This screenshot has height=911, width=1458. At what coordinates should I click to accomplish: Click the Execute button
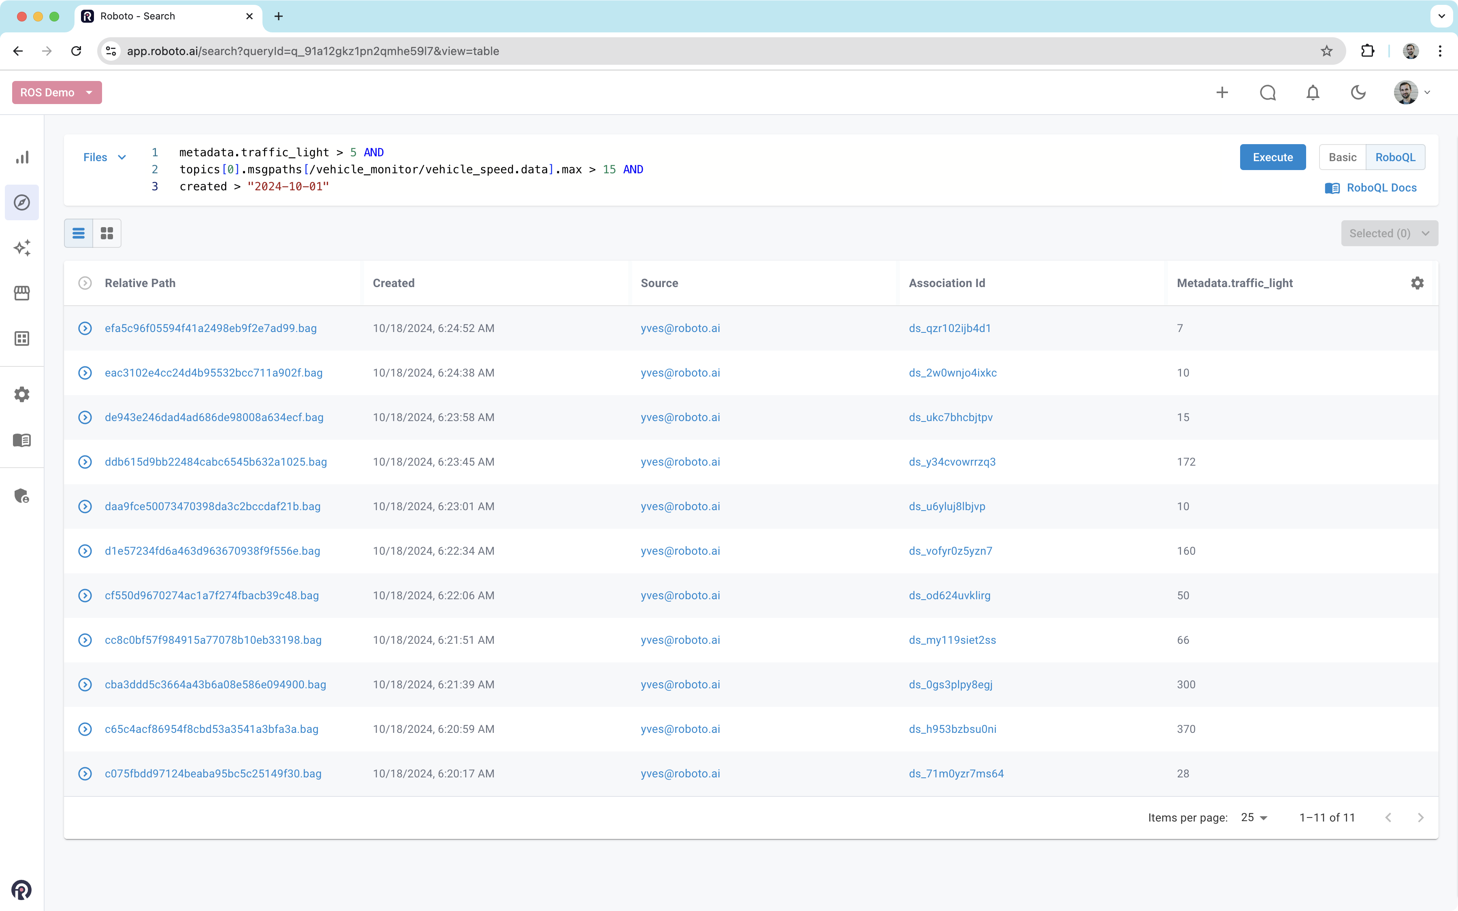click(x=1273, y=157)
